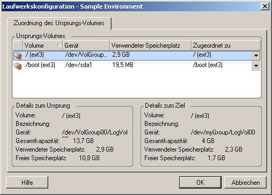Click the sort arrow in the Volume header
Viewport: 272px width, 195px height.
coord(59,45)
